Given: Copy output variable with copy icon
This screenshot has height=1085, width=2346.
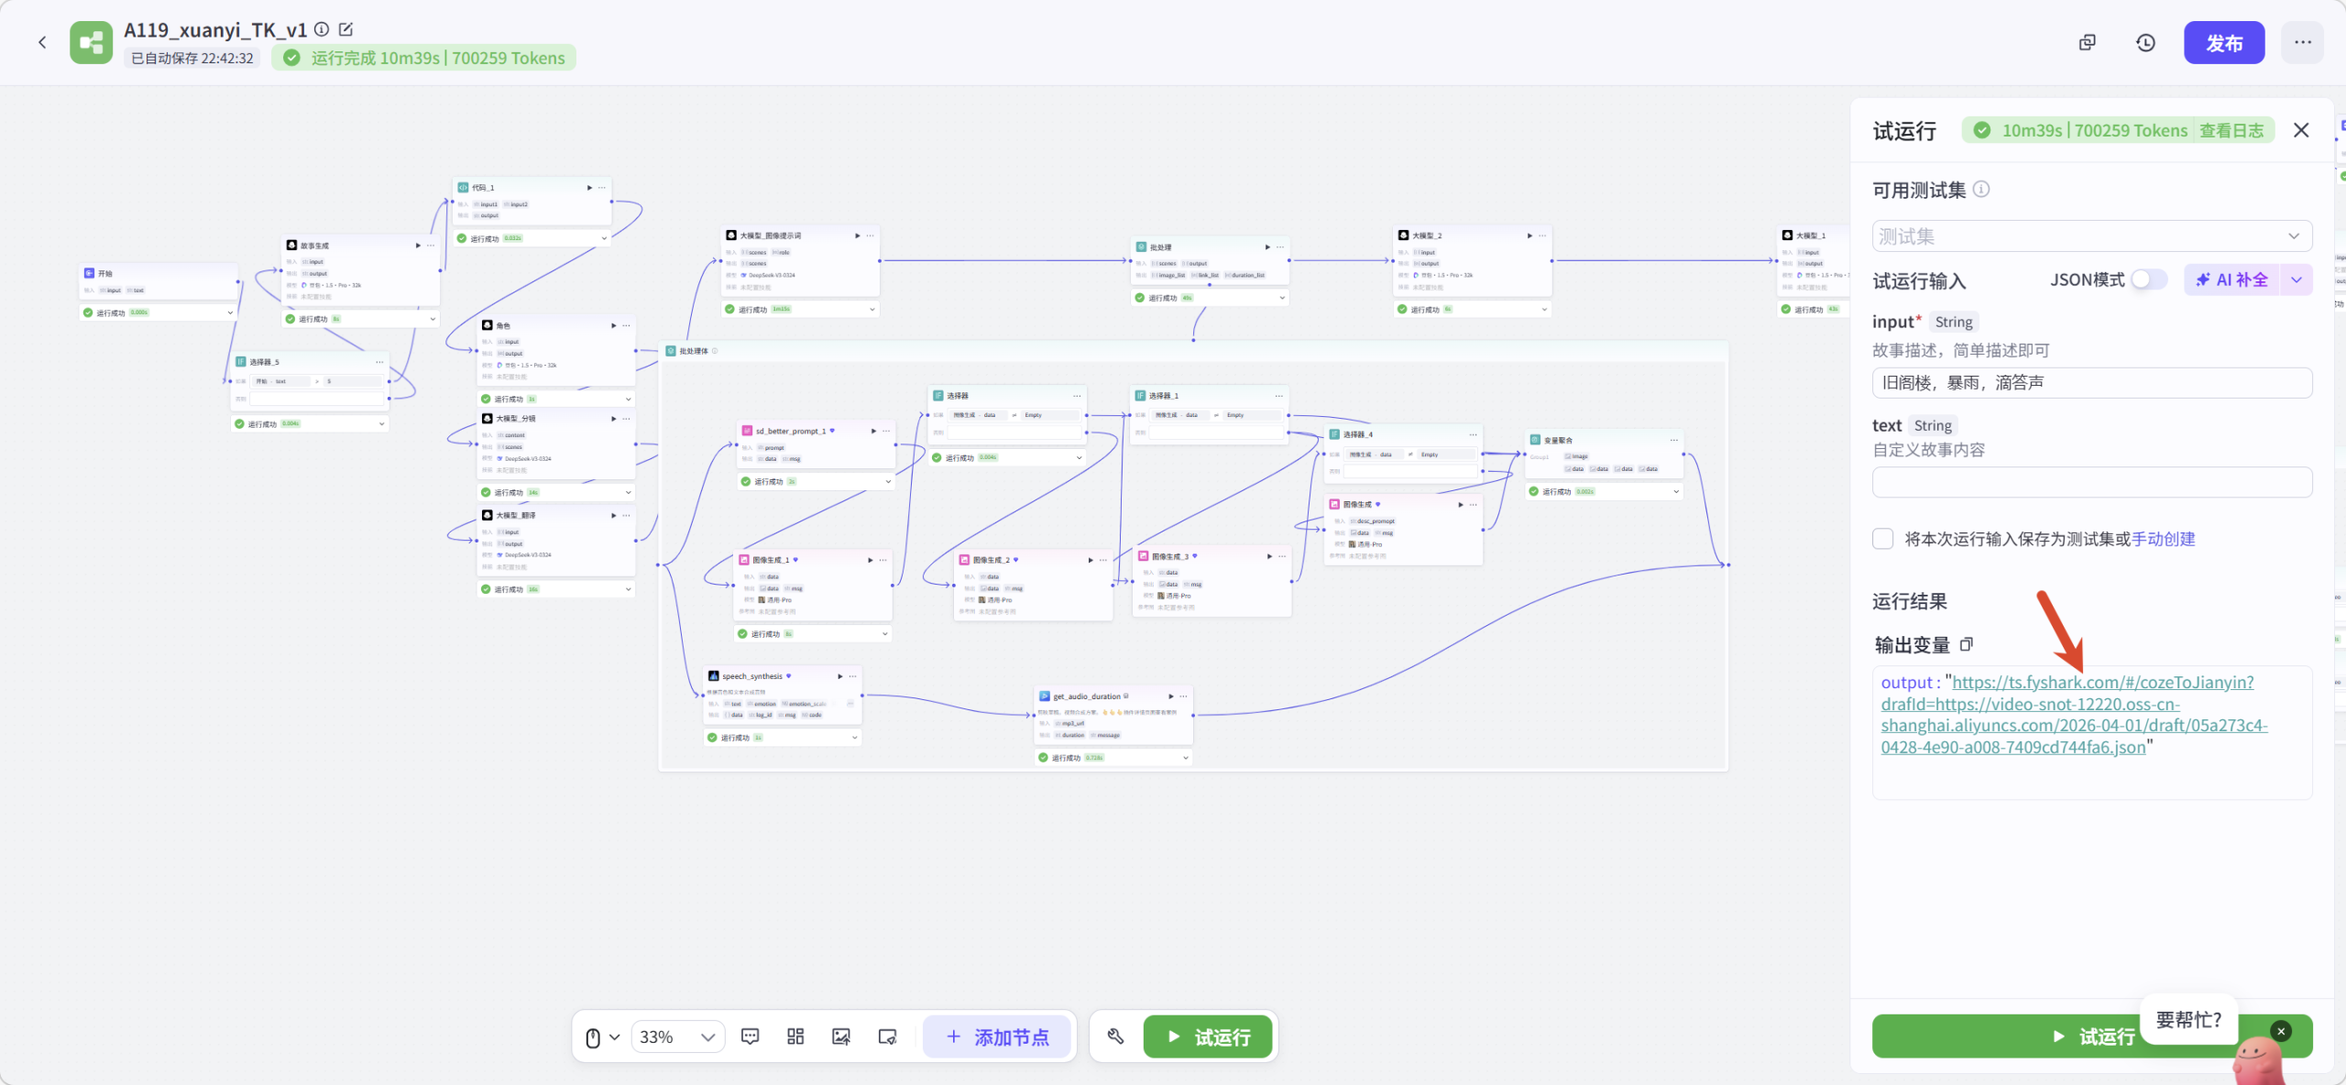Looking at the screenshot, I should (x=1967, y=644).
